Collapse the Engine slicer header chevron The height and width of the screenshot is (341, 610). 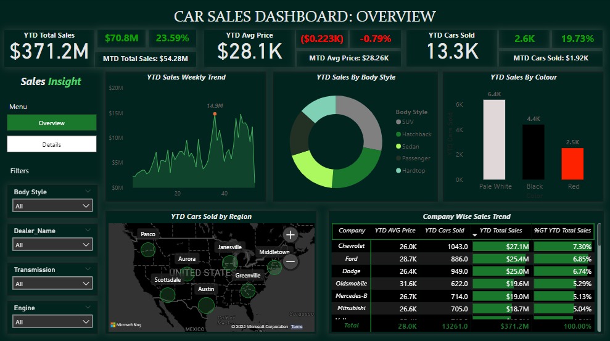coord(88,307)
